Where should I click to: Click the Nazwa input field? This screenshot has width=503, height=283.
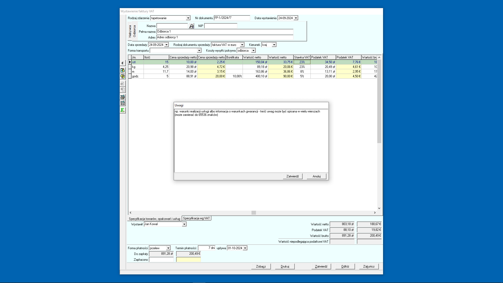coord(172,26)
